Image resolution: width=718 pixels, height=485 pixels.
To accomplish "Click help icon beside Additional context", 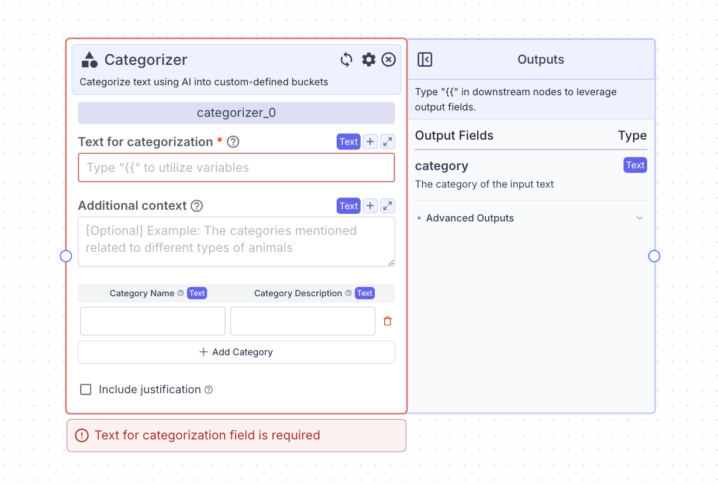I will [197, 206].
